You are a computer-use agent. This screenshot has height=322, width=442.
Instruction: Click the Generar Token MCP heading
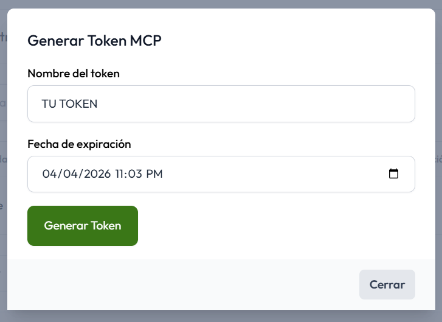[94, 41]
